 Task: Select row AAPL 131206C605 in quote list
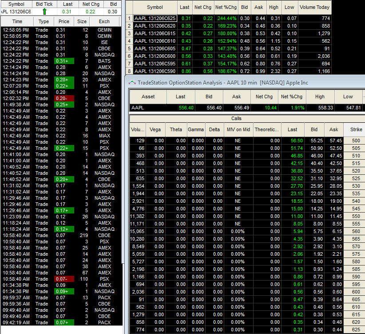click(x=229, y=48)
